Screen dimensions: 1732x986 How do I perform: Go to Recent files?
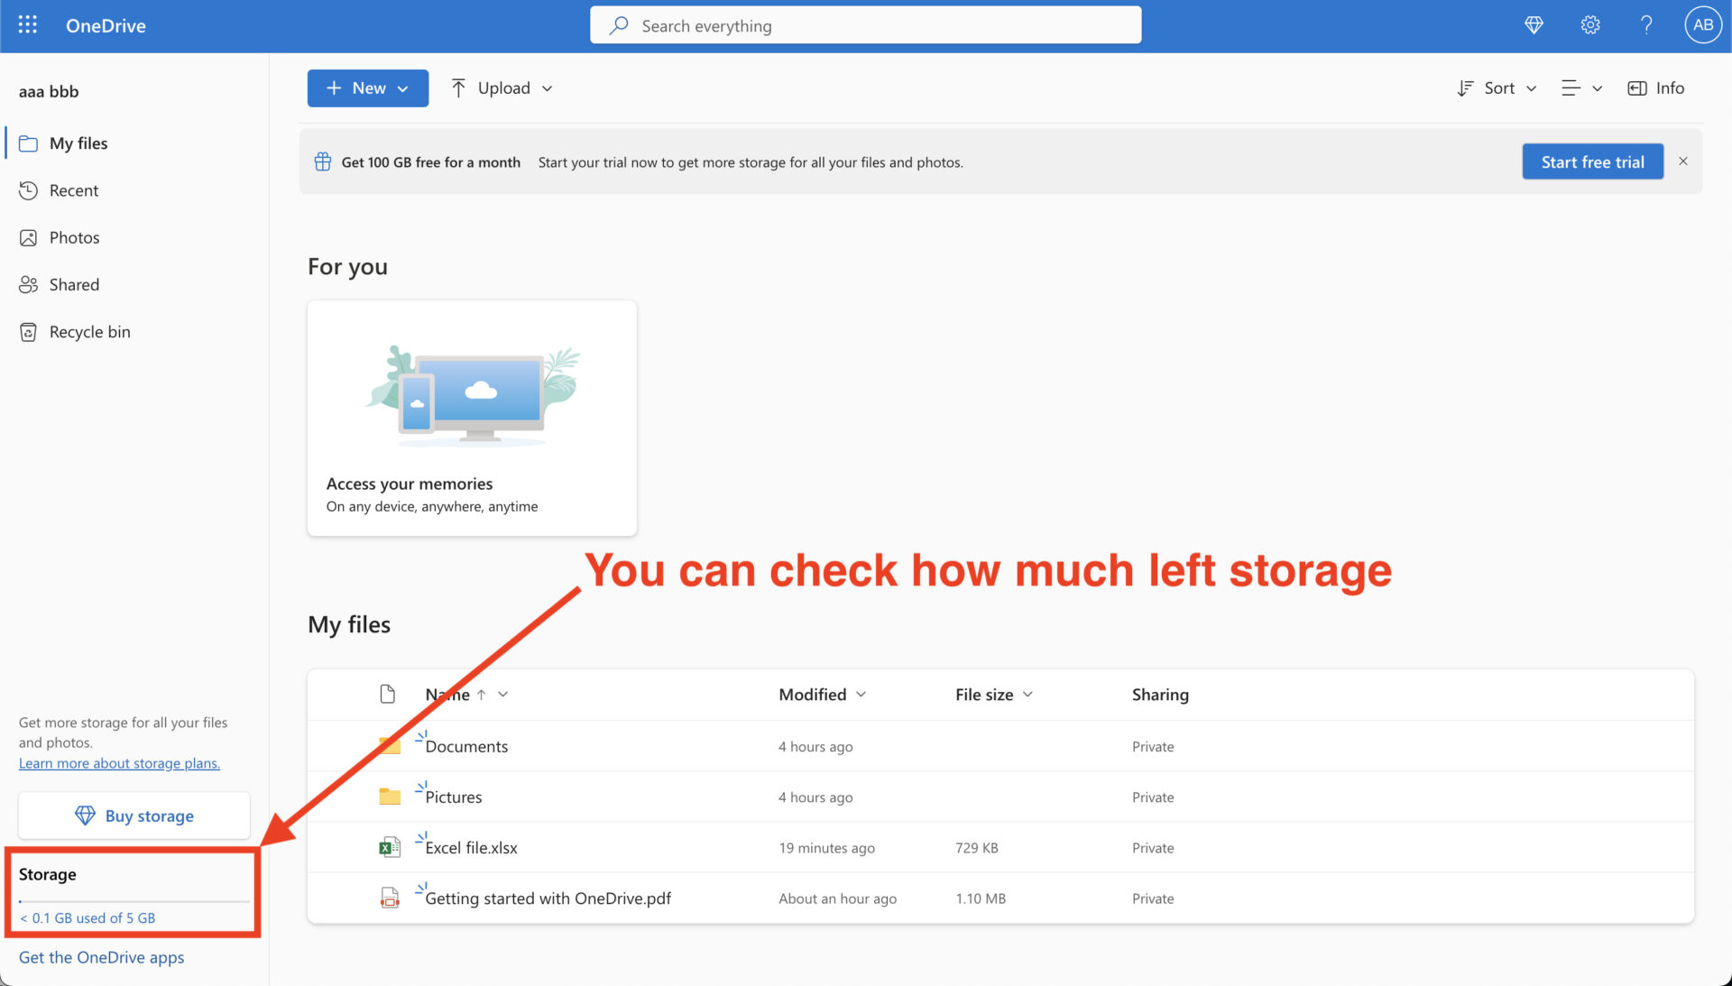[74, 190]
